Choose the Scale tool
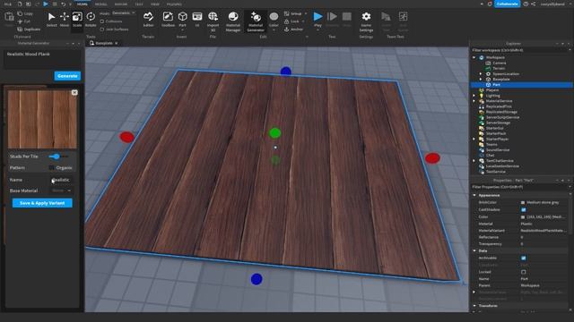This screenshot has width=574, height=322. pos(77,20)
